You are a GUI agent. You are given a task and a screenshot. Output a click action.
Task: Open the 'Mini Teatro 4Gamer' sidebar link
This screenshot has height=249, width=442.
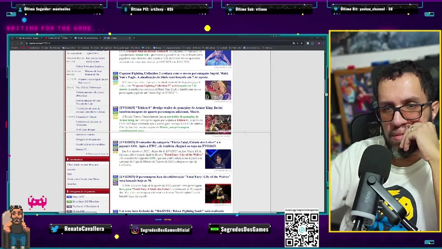[x=85, y=130]
